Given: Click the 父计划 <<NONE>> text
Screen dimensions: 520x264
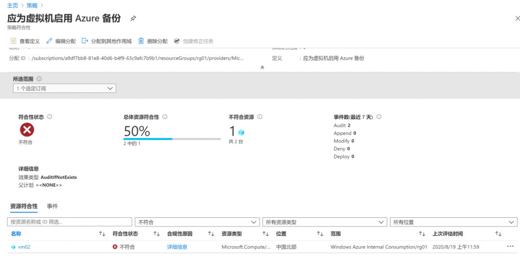Looking at the screenshot, I should coord(40,185).
